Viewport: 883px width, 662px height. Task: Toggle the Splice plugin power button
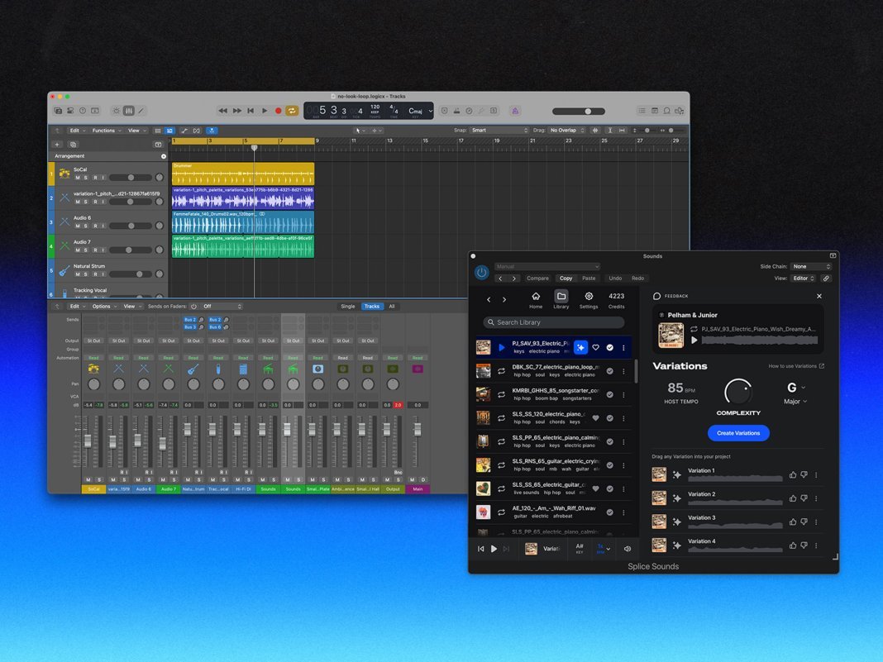tap(481, 272)
